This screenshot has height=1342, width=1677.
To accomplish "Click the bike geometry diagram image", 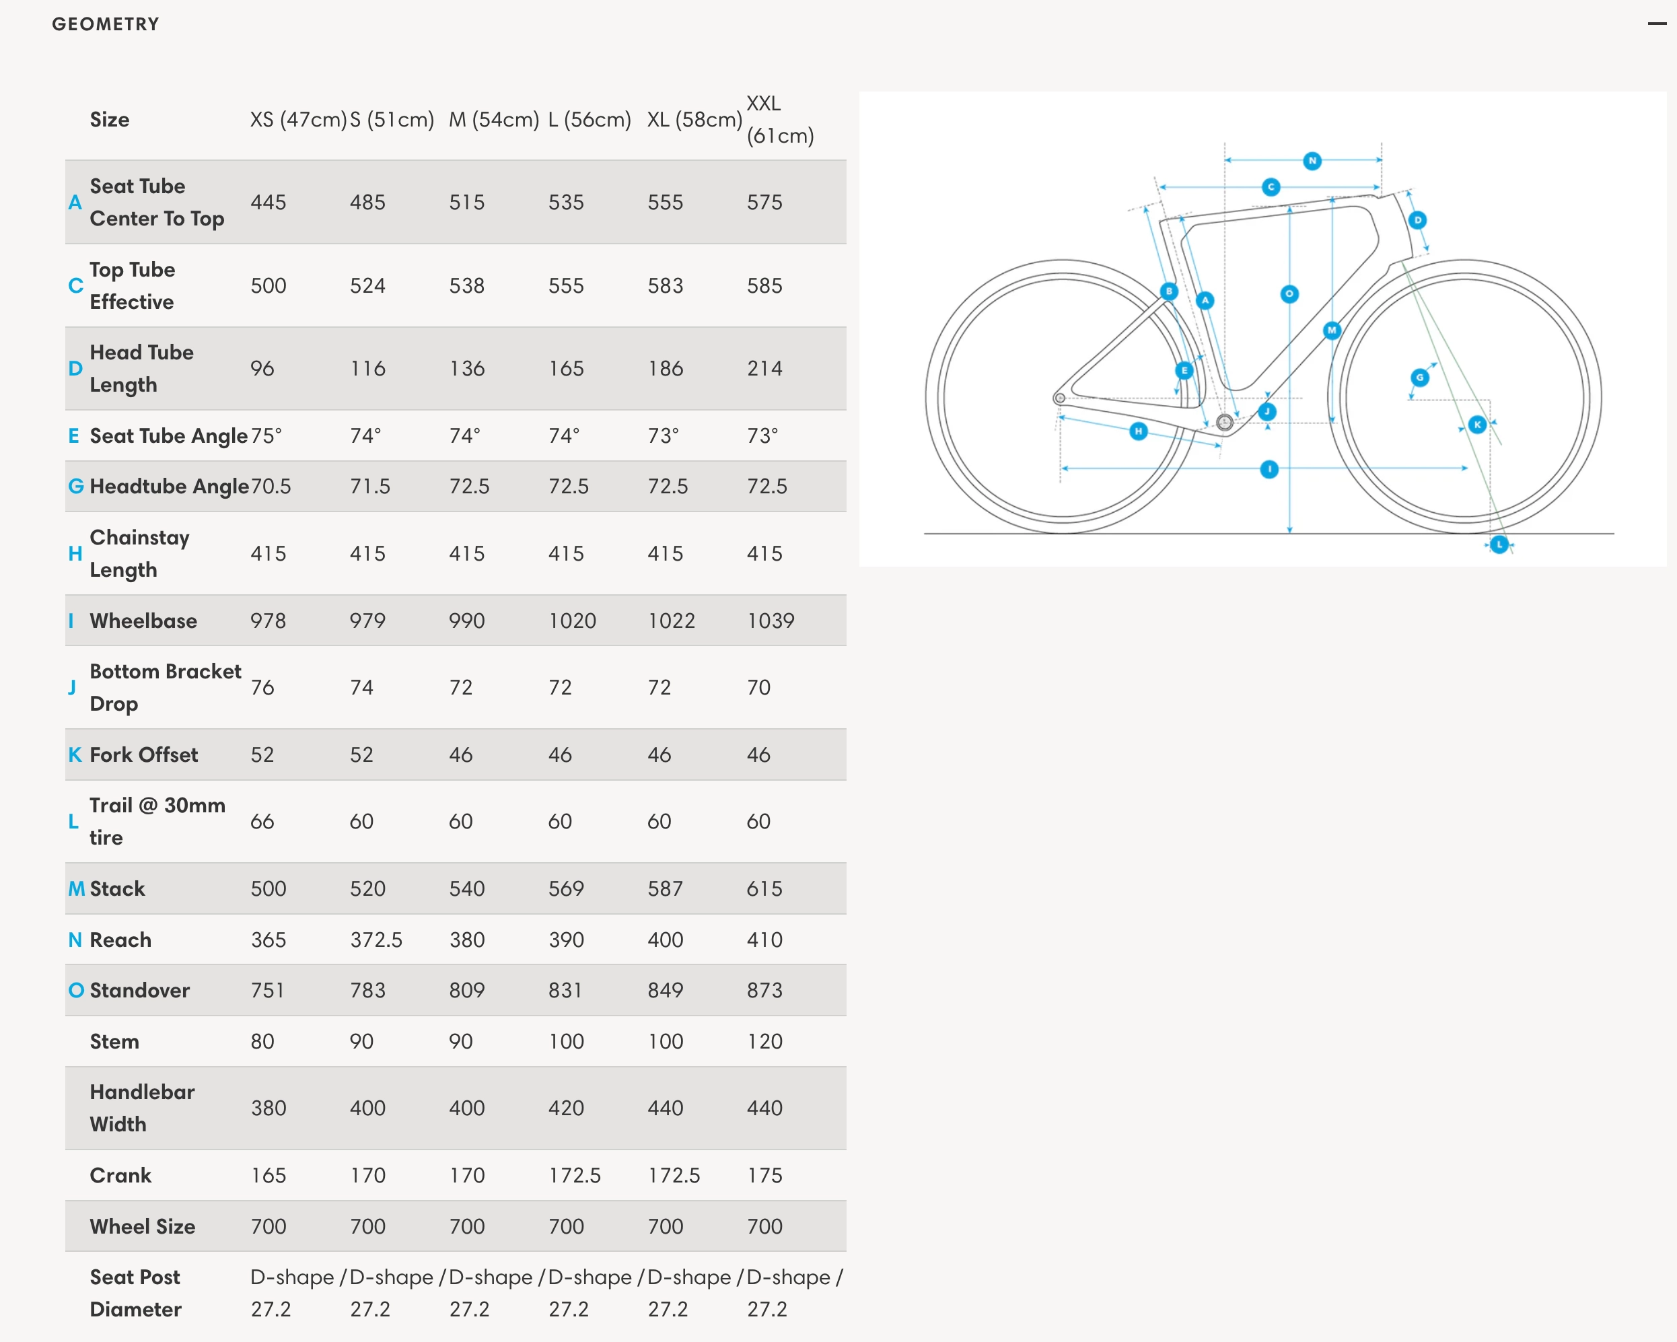I will (1262, 330).
